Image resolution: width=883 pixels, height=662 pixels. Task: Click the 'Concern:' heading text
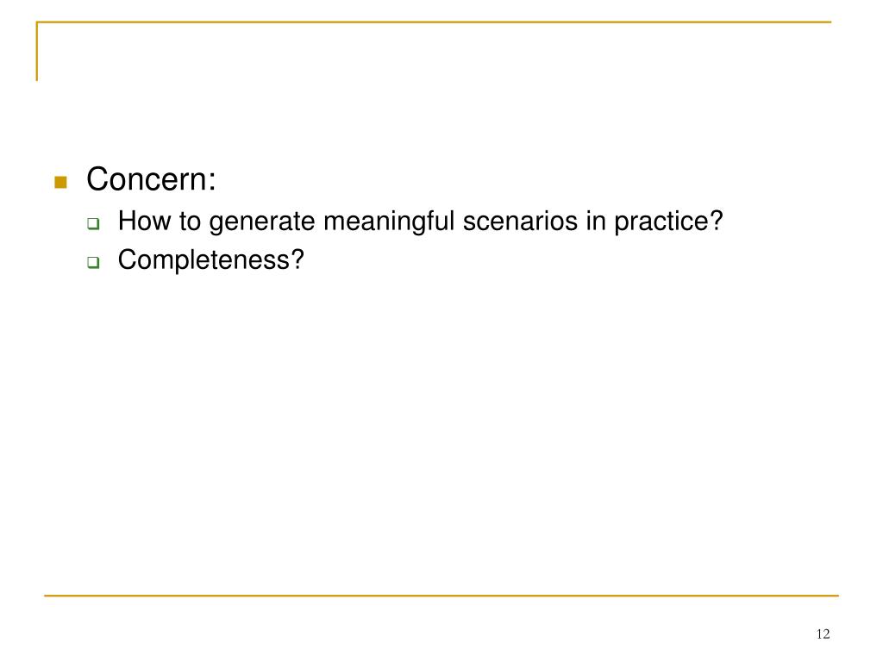click(151, 179)
